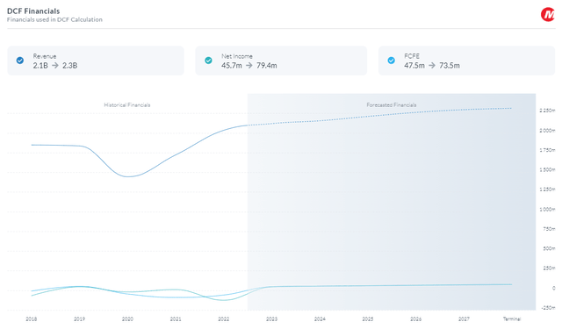Click the 'Terminal' x-axis label
562x329 pixels.
point(511,319)
